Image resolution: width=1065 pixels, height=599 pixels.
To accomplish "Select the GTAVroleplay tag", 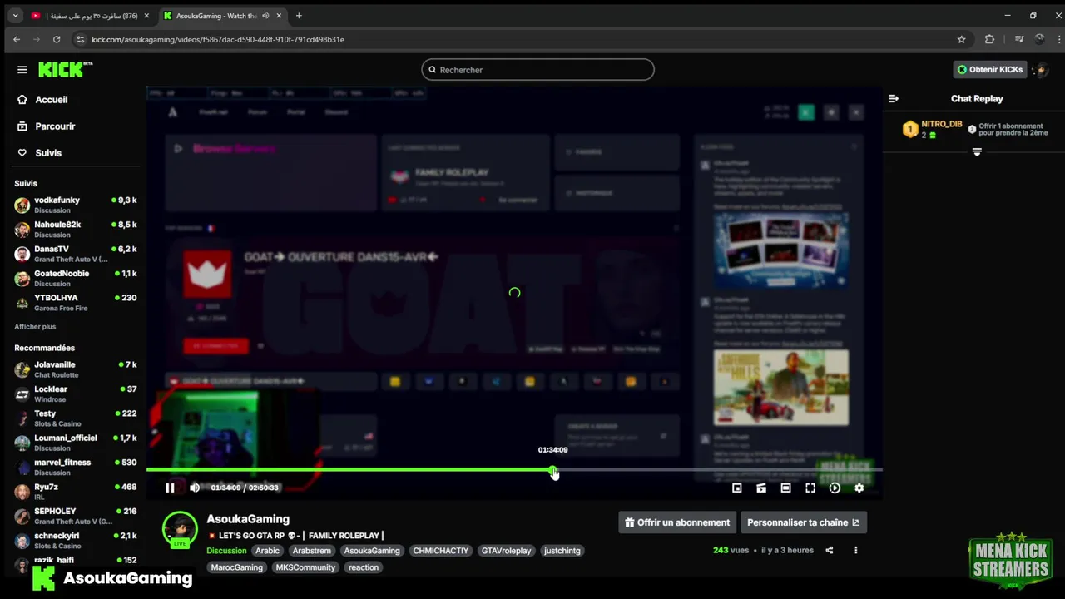I will (506, 551).
